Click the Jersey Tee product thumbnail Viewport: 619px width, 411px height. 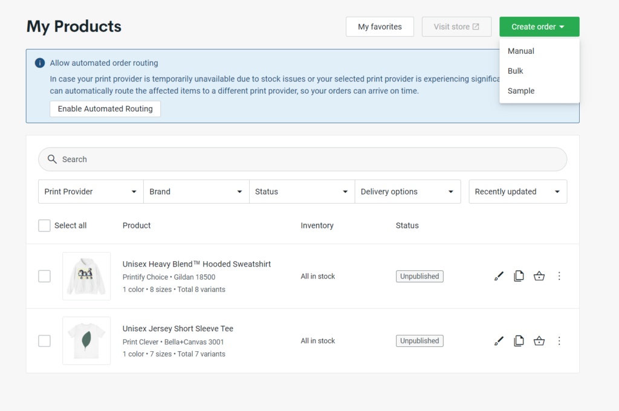(86, 340)
